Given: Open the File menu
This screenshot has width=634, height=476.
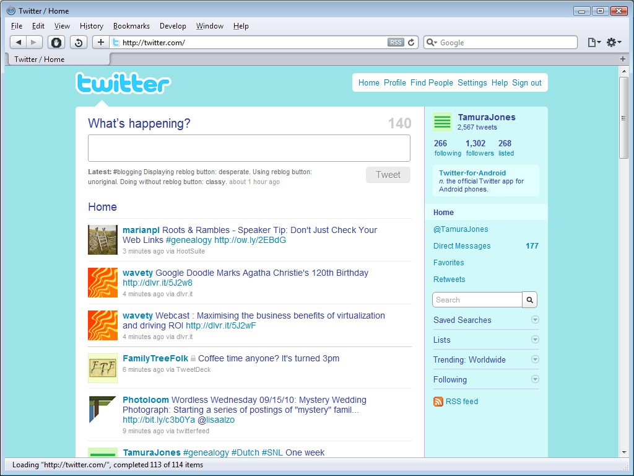Looking at the screenshot, I should 17,26.
